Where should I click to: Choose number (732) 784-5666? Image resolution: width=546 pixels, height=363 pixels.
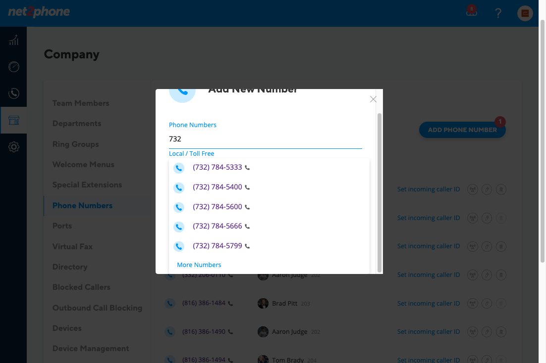[218, 226]
